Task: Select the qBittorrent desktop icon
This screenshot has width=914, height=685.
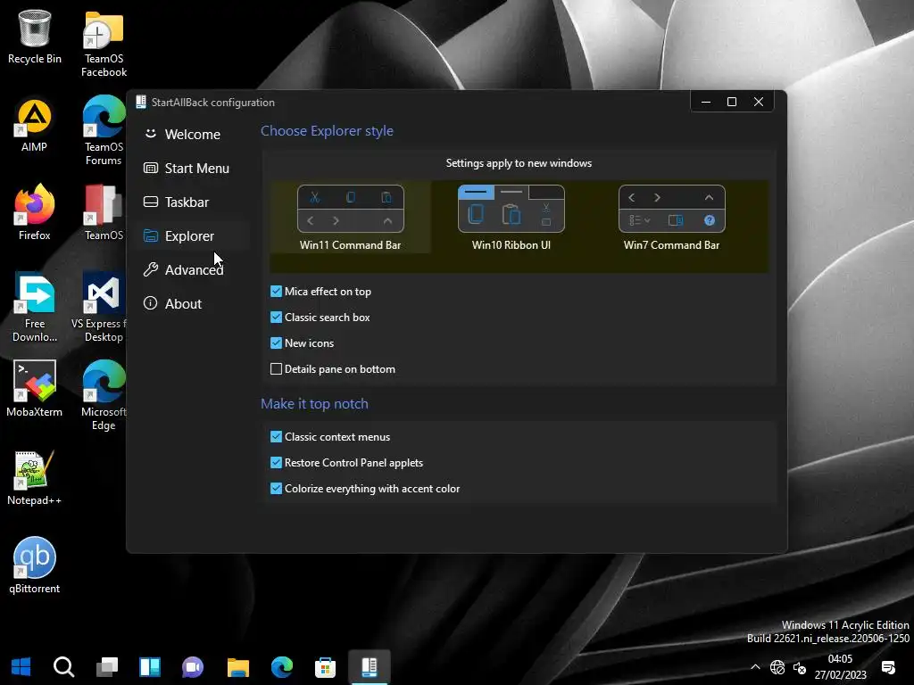Action: click(35, 566)
